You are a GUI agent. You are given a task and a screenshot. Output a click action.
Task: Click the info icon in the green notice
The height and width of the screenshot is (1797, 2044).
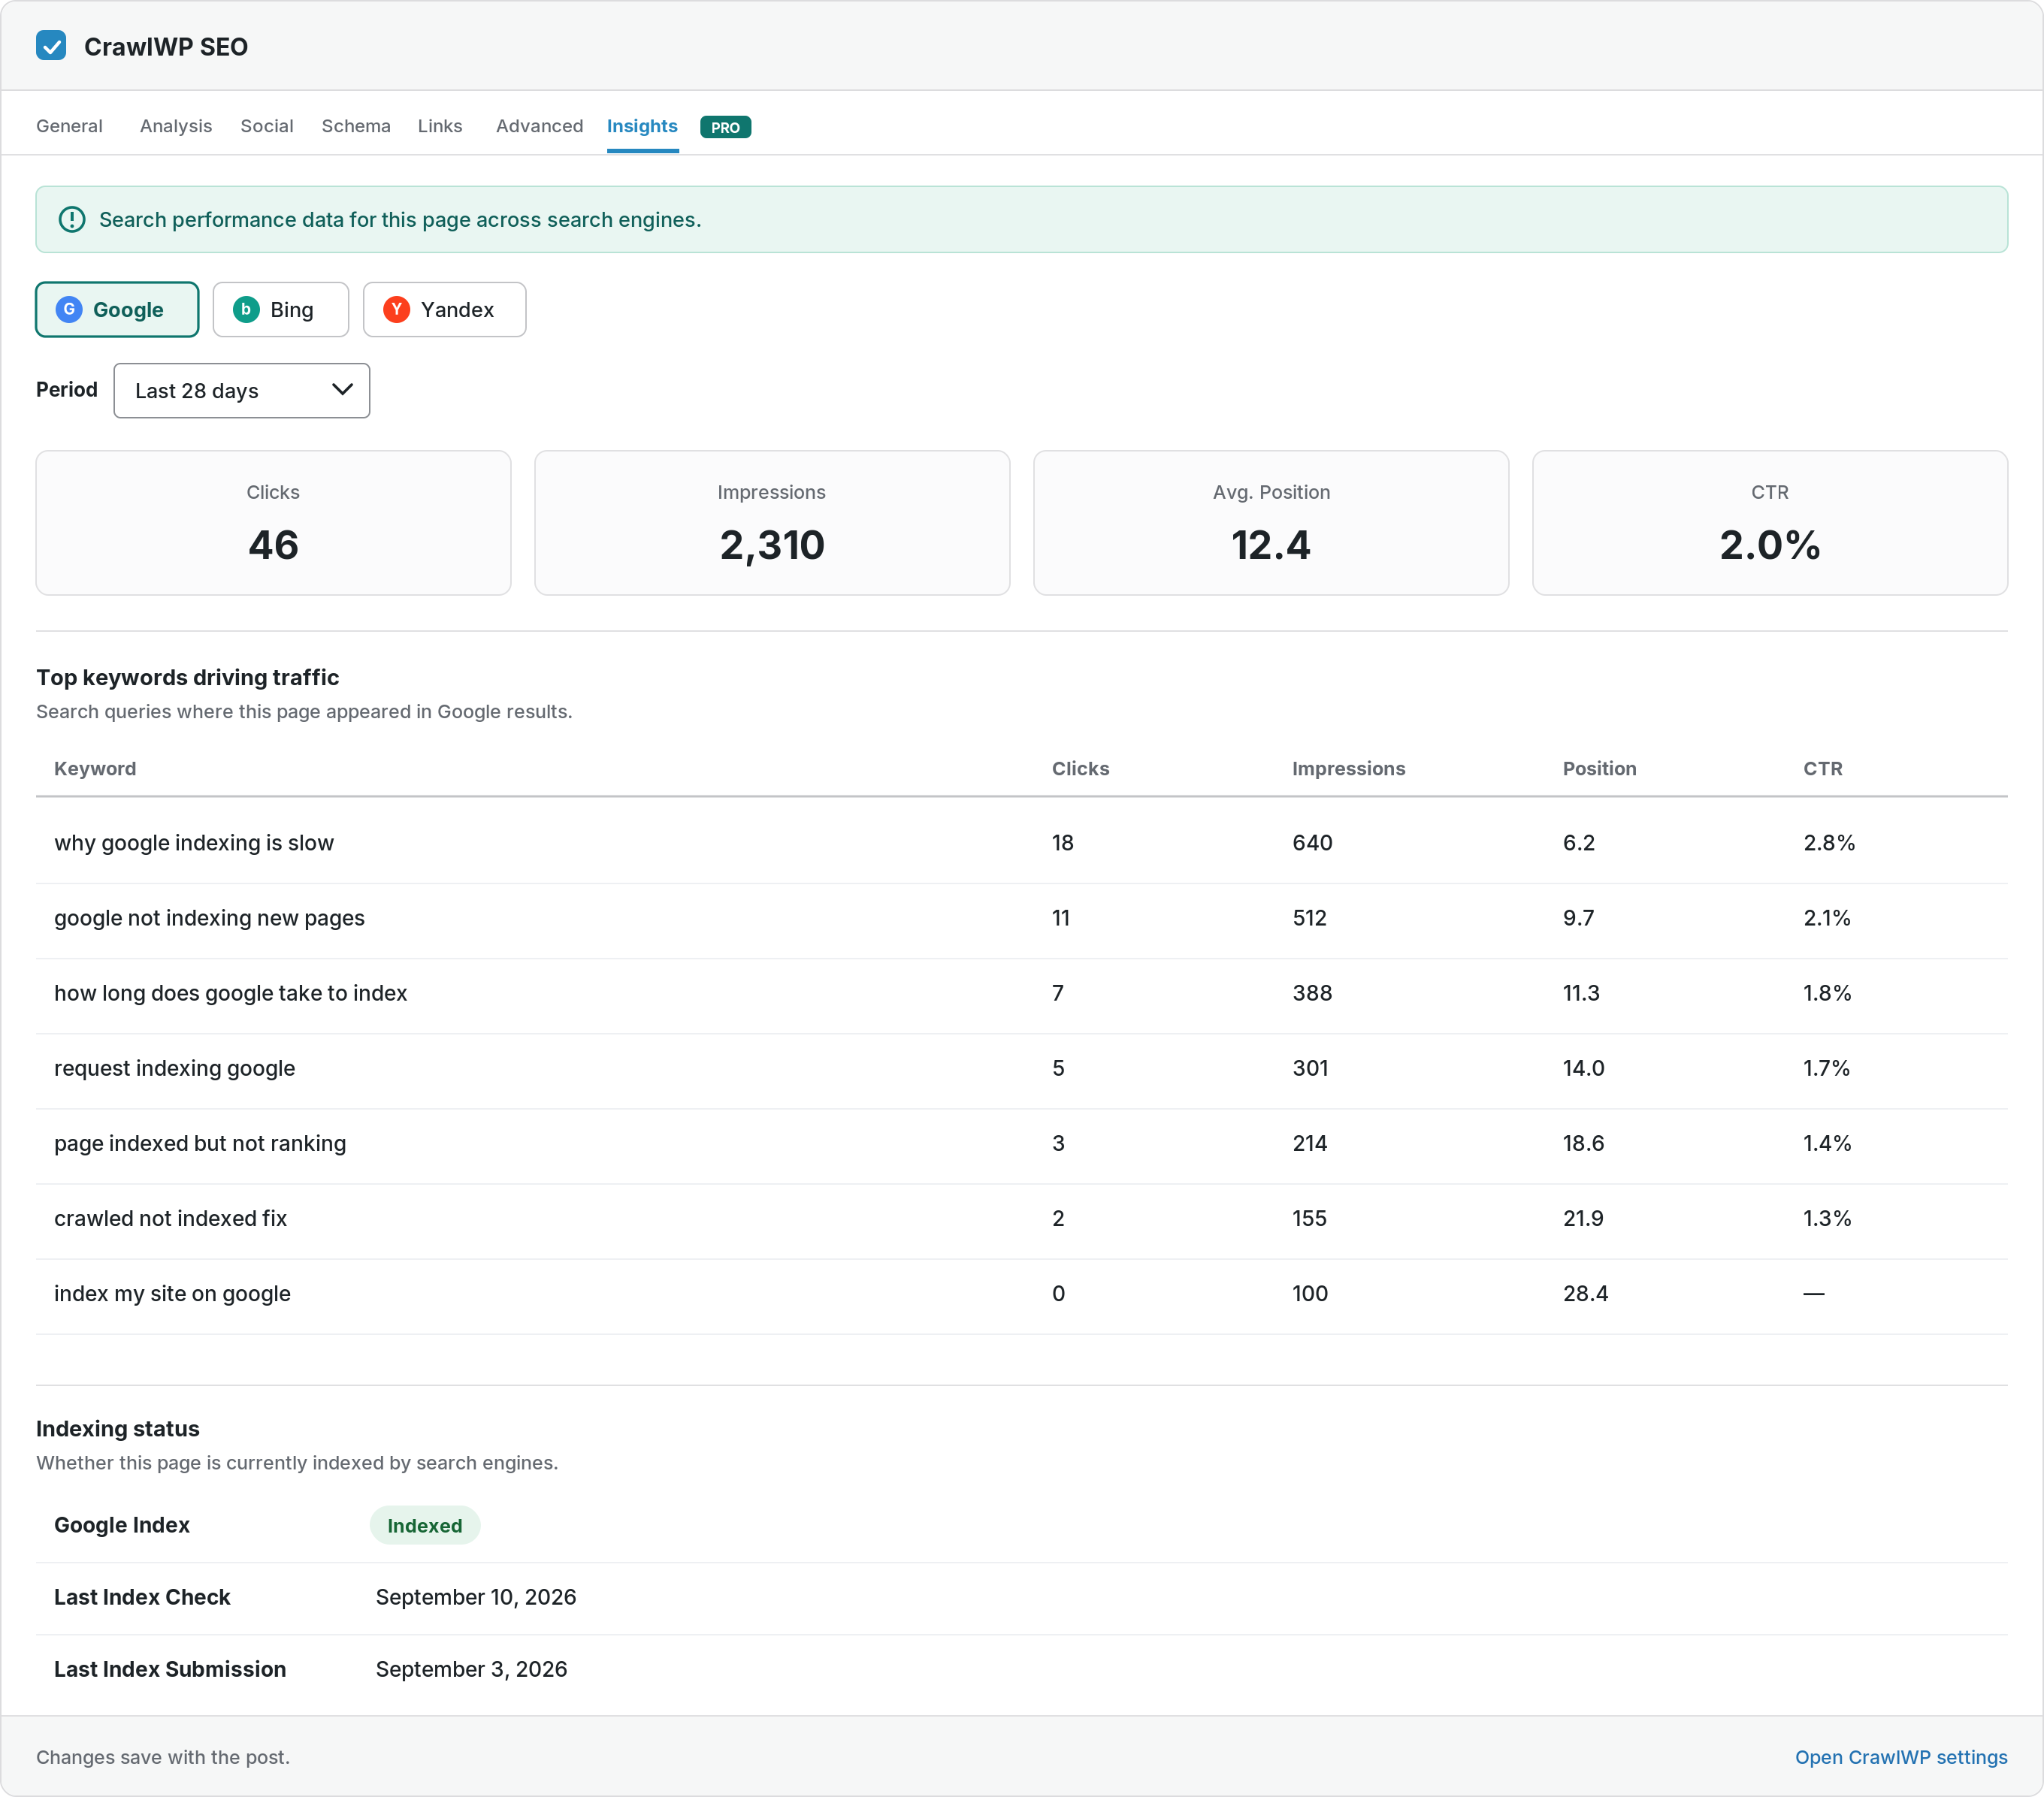pyautogui.click(x=72, y=220)
